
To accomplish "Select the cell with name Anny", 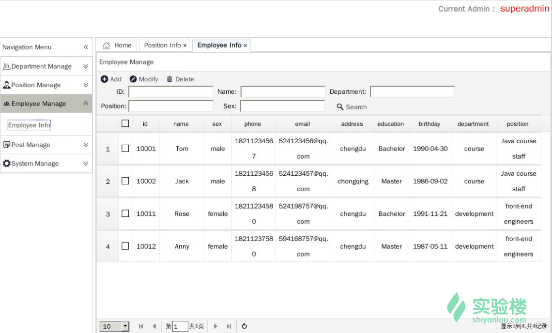I will (x=182, y=246).
